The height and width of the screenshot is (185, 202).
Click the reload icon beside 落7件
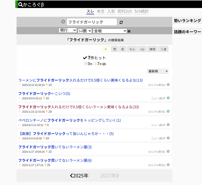[104, 64]
